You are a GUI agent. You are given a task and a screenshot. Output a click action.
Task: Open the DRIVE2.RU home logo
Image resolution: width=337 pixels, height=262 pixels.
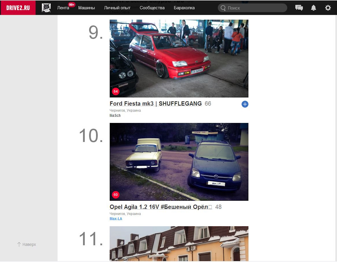18,8
